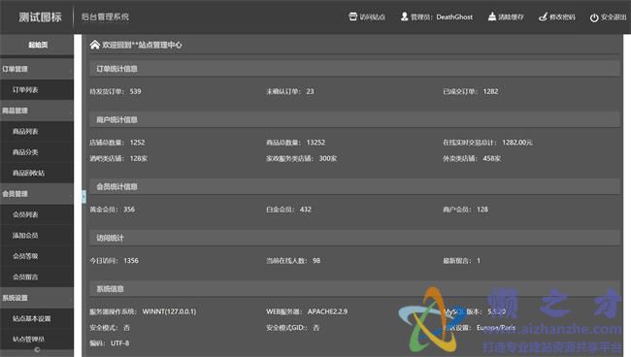Screen dimensions: 631x357
Task: Click the 店铺总数量 value 1252
Action: click(x=137, y=143)
